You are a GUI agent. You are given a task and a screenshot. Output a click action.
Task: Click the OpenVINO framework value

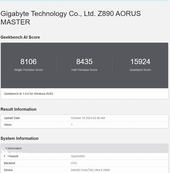(78, 156)
